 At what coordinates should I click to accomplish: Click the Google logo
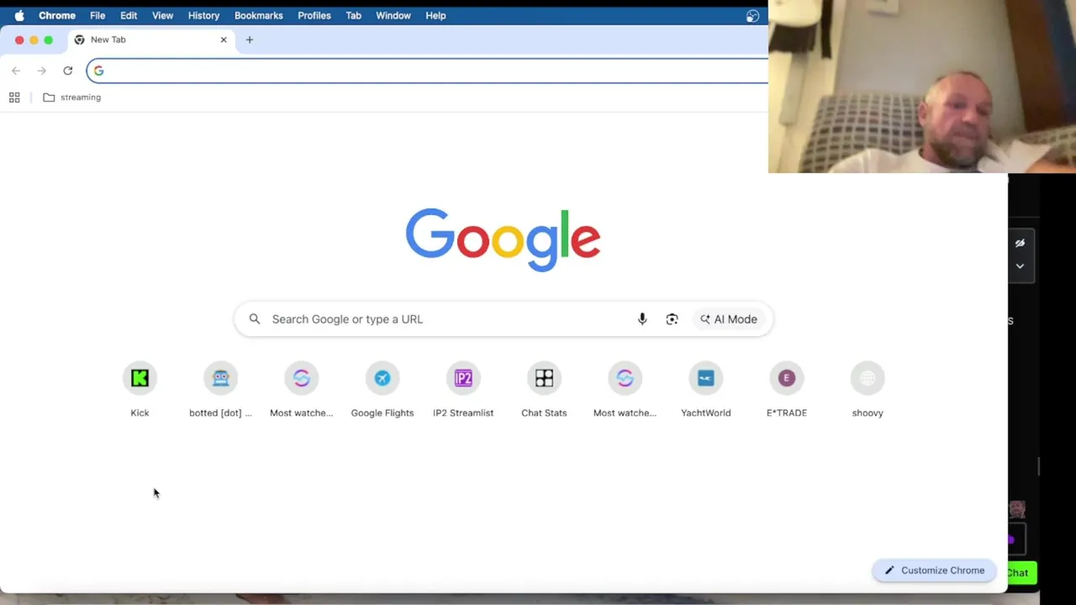(503, 239)
